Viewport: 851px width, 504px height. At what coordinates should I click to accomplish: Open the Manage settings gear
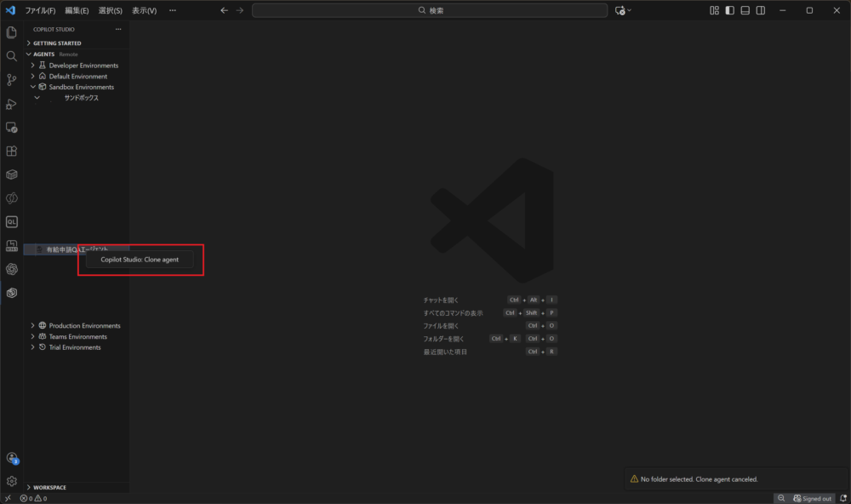click(12, 481)
